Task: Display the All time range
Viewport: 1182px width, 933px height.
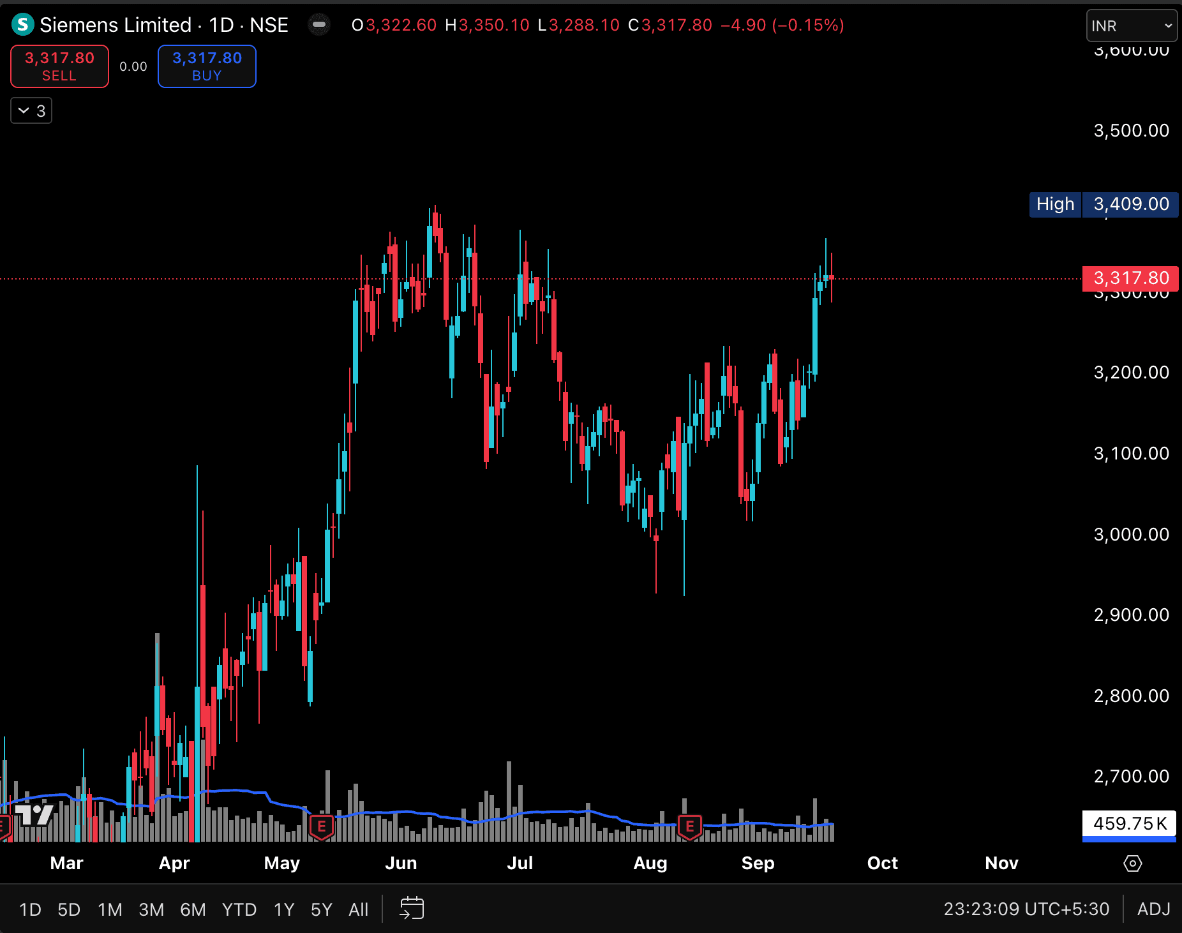Action: tap(359, 909)
